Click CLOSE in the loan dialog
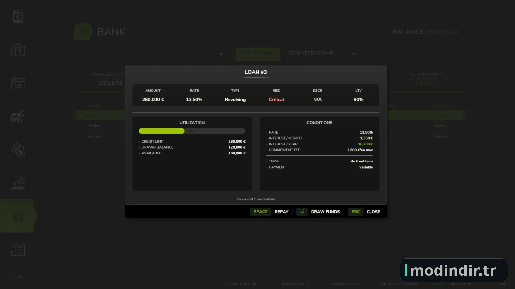This screenshot has height=289, width=515. [373, 212]
